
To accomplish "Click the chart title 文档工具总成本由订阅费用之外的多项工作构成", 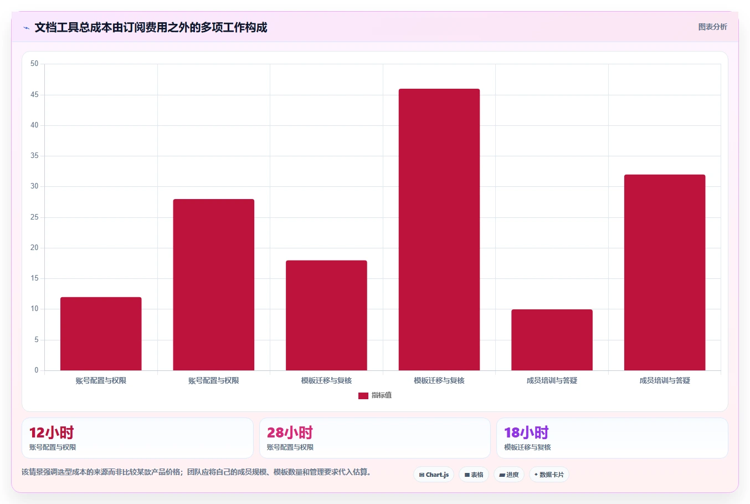I will pyautogui.click(x=151, y=28).
